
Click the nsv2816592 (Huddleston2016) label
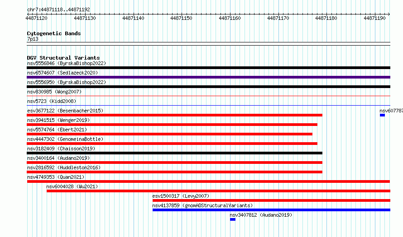[64, 167]
